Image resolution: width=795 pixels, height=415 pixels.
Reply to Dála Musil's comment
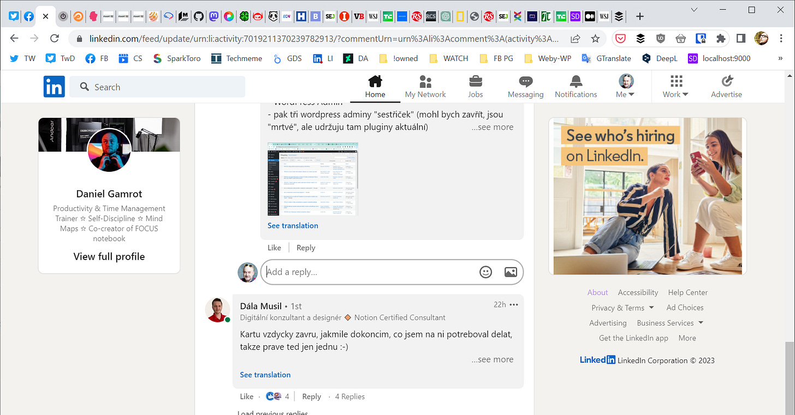point(312,396)
